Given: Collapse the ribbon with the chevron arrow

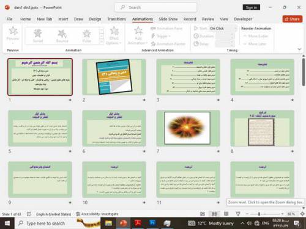Looking at the screenshot, I should (299, 49).
